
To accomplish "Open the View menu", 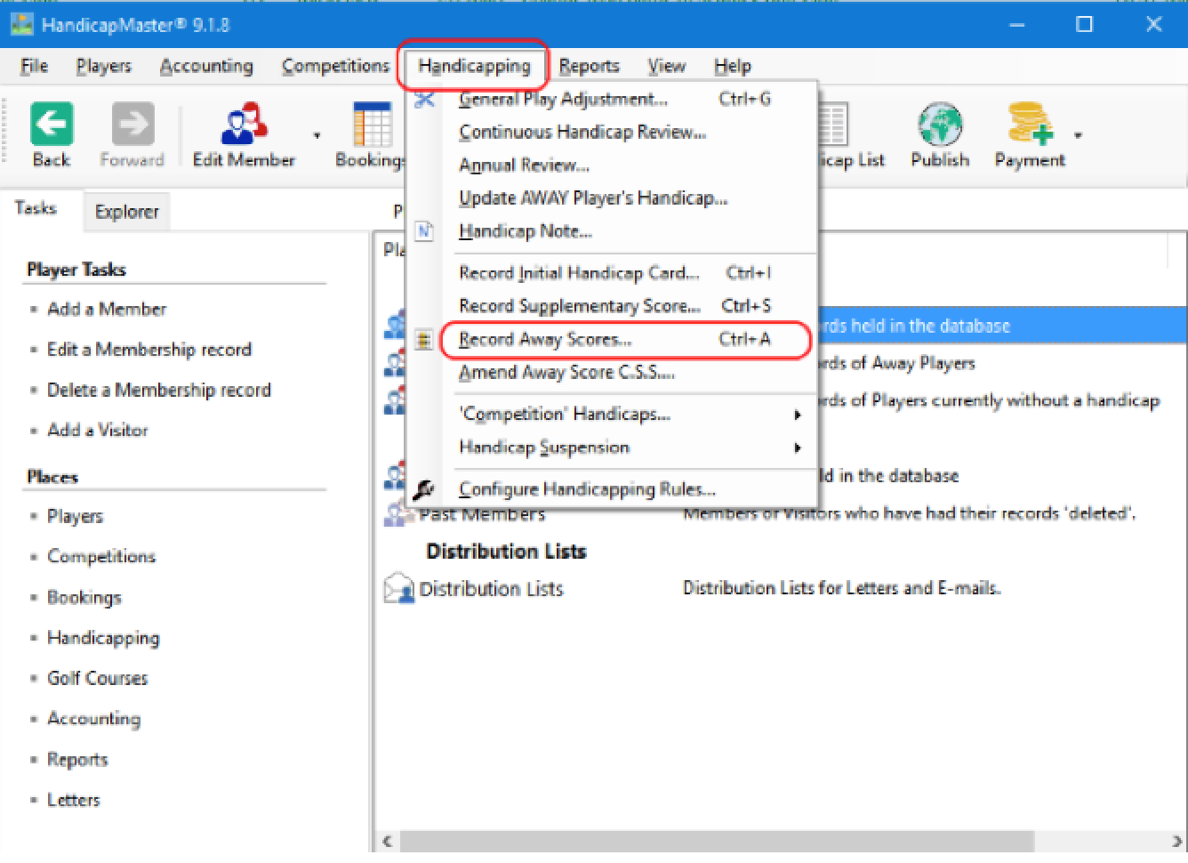I will click(x=666, y=66).
